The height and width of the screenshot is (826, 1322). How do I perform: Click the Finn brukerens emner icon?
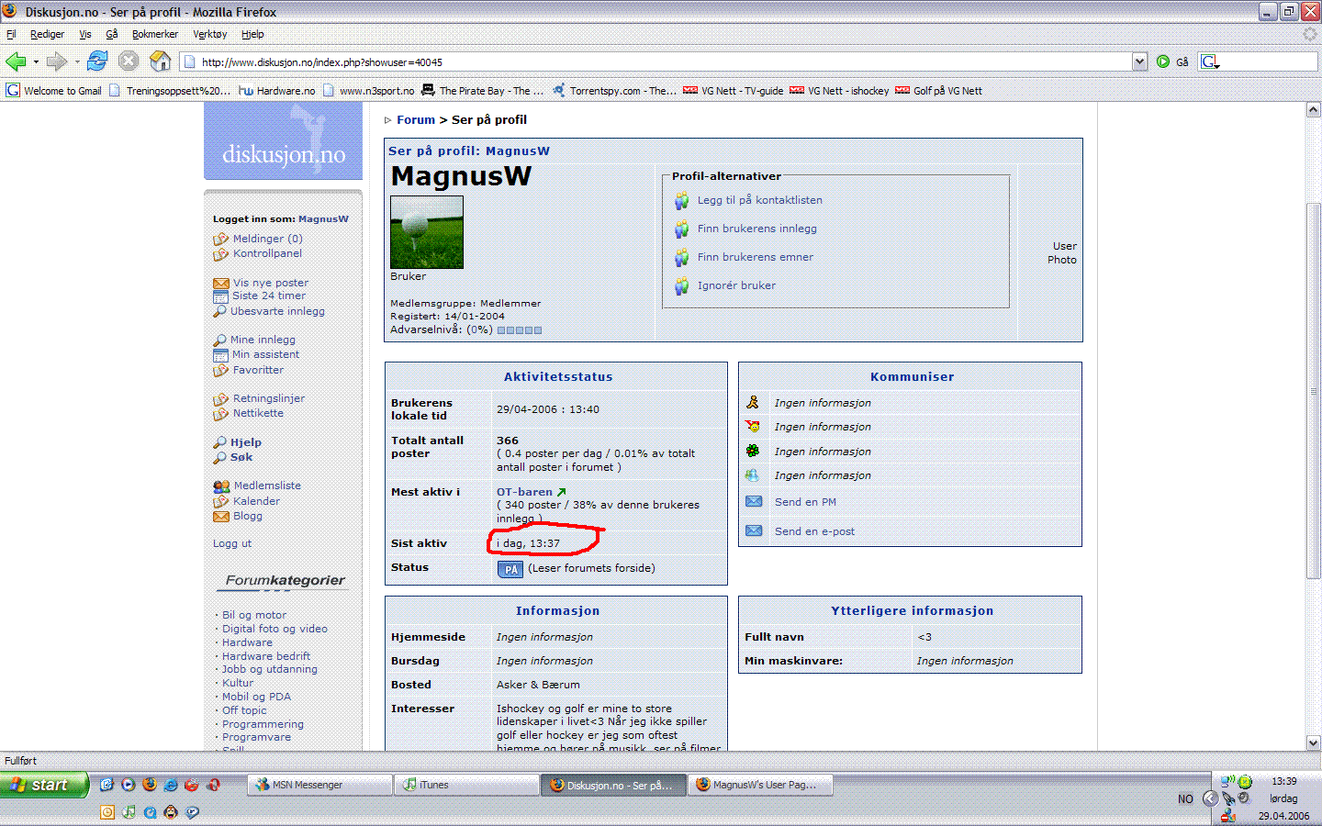[681, 257]
